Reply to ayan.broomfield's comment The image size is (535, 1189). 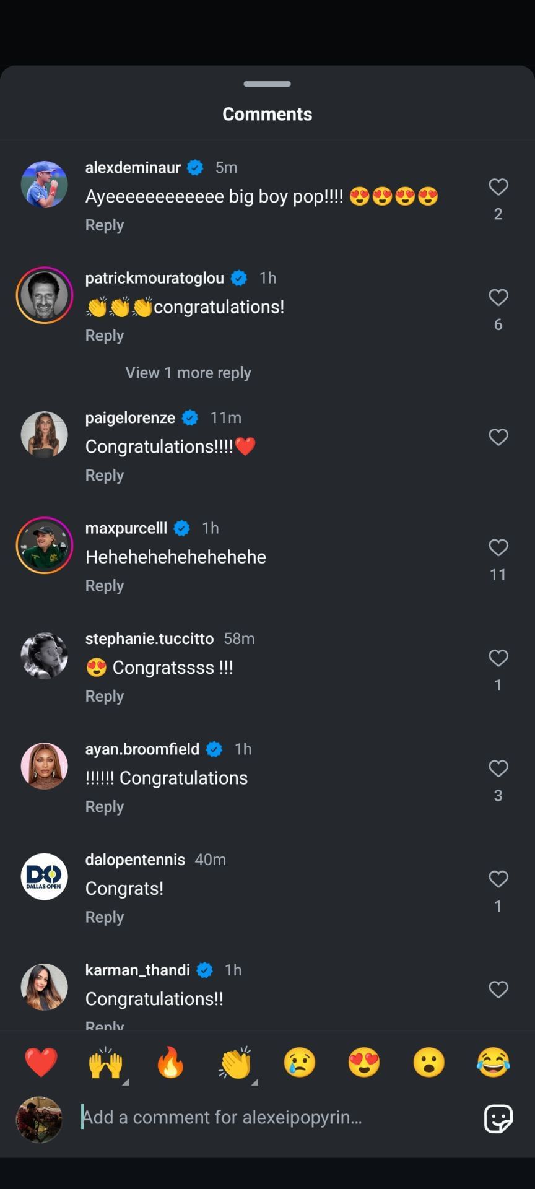click(x=104, y=806)
